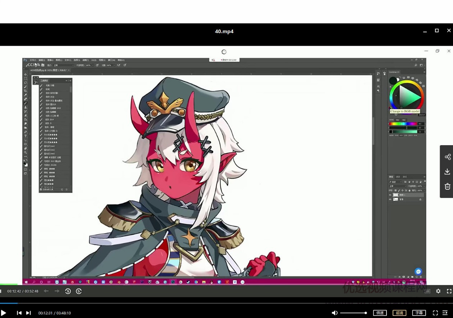453x318 pixels.
Task: Play the video with the play button
Action: (4, 313)
